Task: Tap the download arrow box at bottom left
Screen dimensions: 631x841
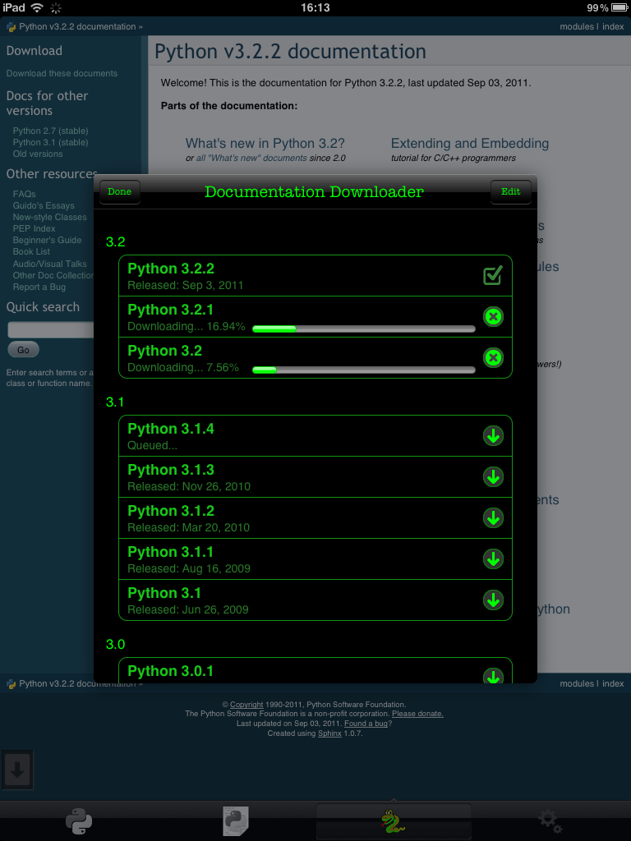Action: 18,770
